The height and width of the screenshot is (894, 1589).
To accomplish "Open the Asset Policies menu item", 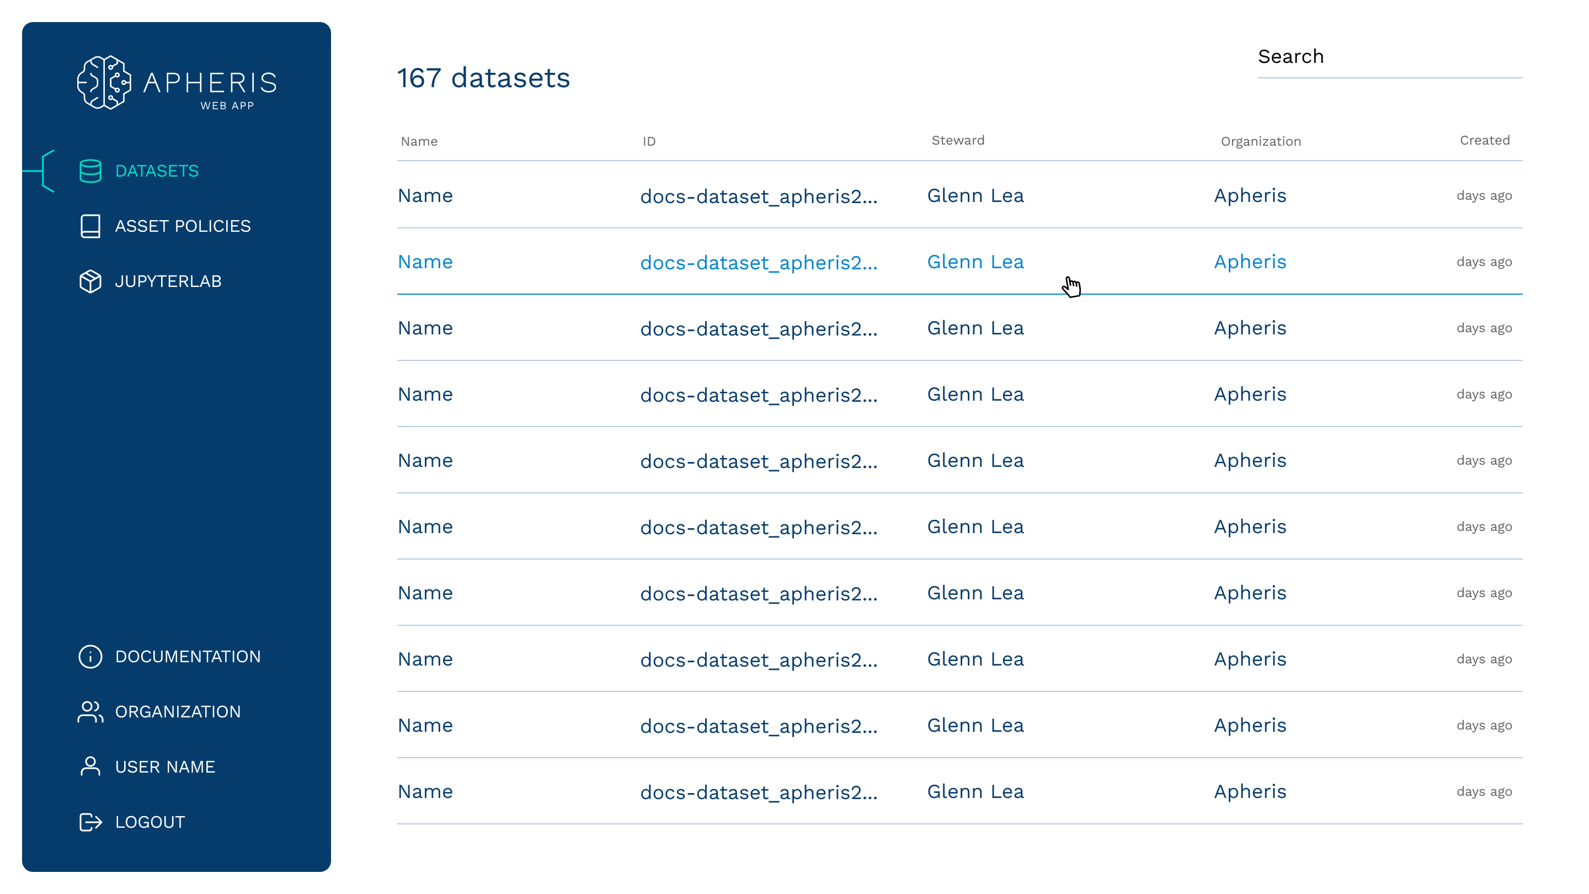I will [x=183, y=226].
